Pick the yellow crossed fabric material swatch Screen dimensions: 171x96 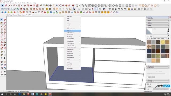tap(163, 42)
